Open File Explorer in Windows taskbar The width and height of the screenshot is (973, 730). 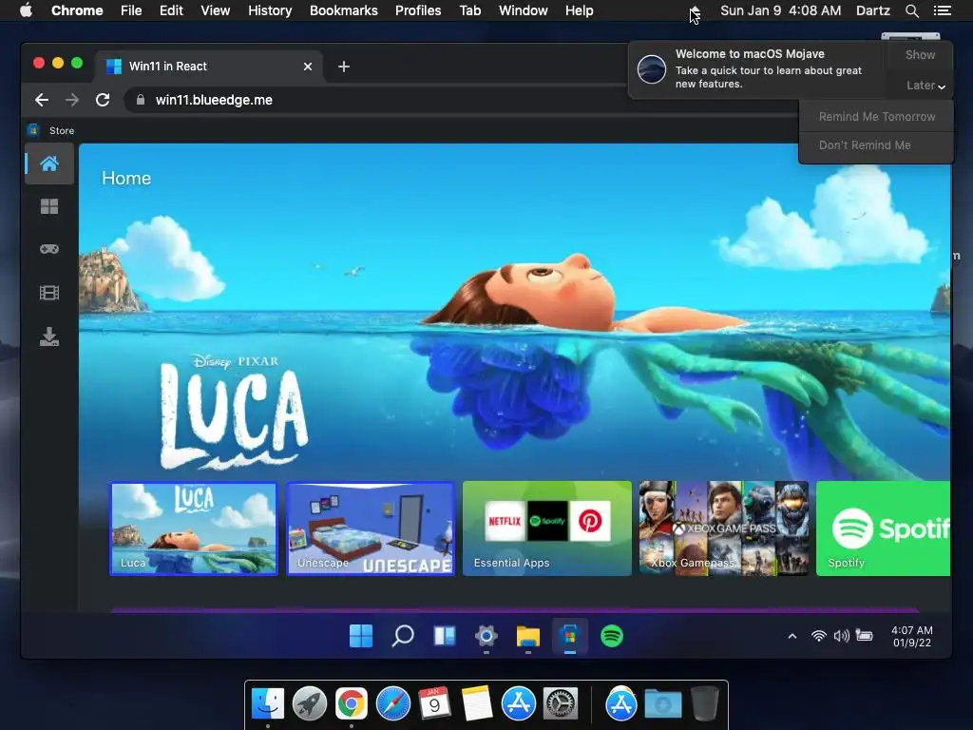point(528,636)
